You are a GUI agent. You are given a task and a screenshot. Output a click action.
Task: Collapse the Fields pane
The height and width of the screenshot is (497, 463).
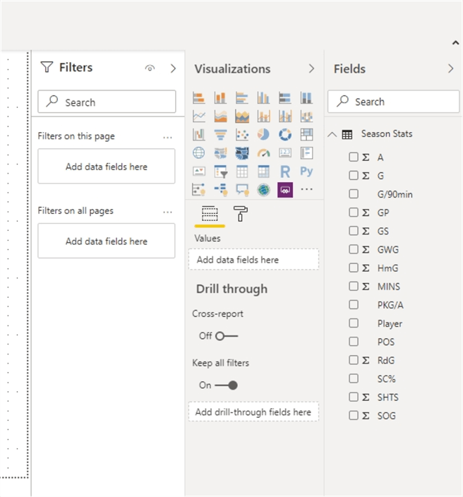tap(450, 68)
